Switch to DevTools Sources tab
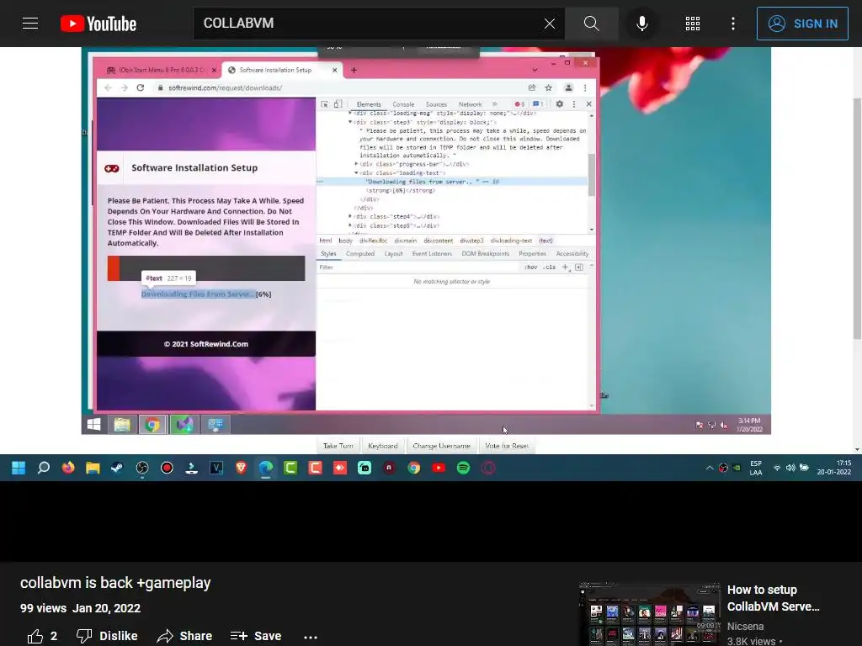This screenshot has width=862, height=646. click(436, 104)
